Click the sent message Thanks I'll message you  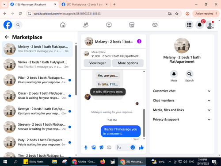point(121,131)
